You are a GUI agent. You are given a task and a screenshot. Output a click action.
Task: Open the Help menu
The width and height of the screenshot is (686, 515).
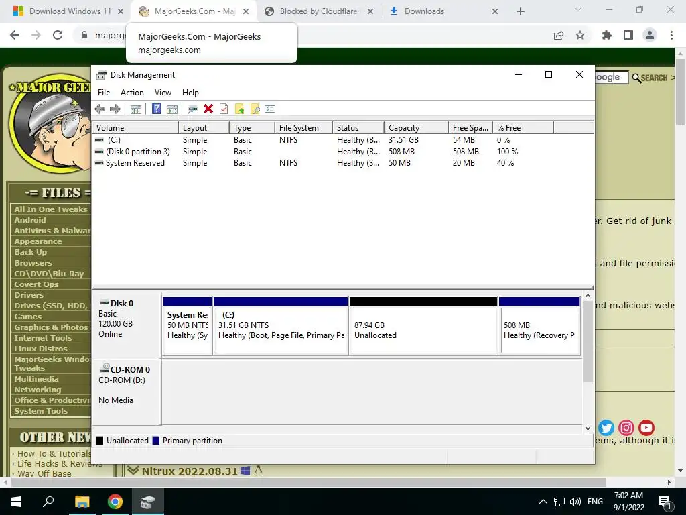(x=190, y=93)
